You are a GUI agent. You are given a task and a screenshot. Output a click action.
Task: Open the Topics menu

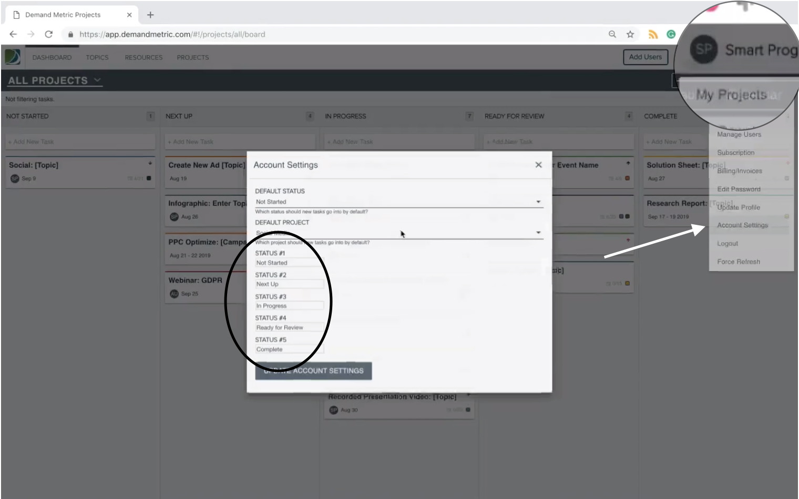click(x=97, y=57)
